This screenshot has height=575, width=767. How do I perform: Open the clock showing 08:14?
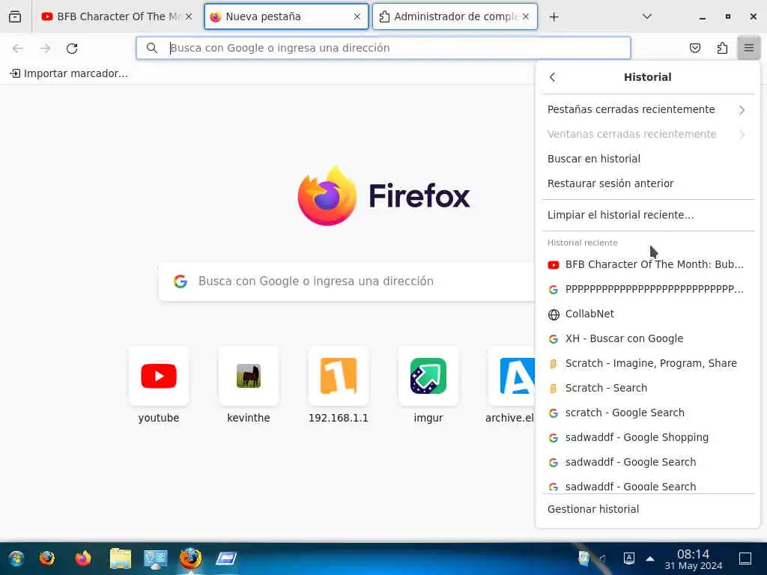[x=693, y=559]
